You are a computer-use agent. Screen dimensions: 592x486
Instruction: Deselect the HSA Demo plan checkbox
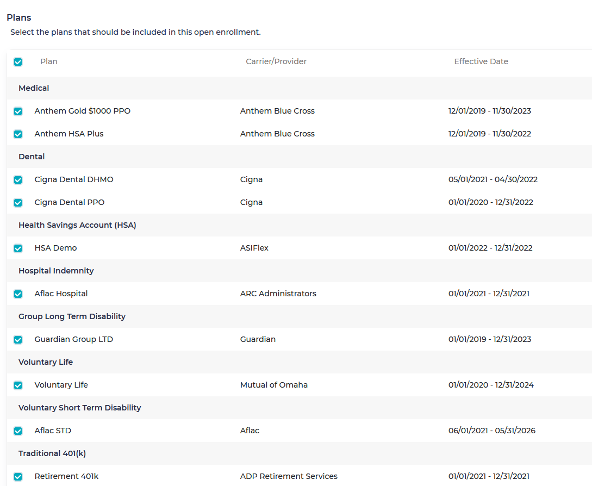[x=18, y=248]
